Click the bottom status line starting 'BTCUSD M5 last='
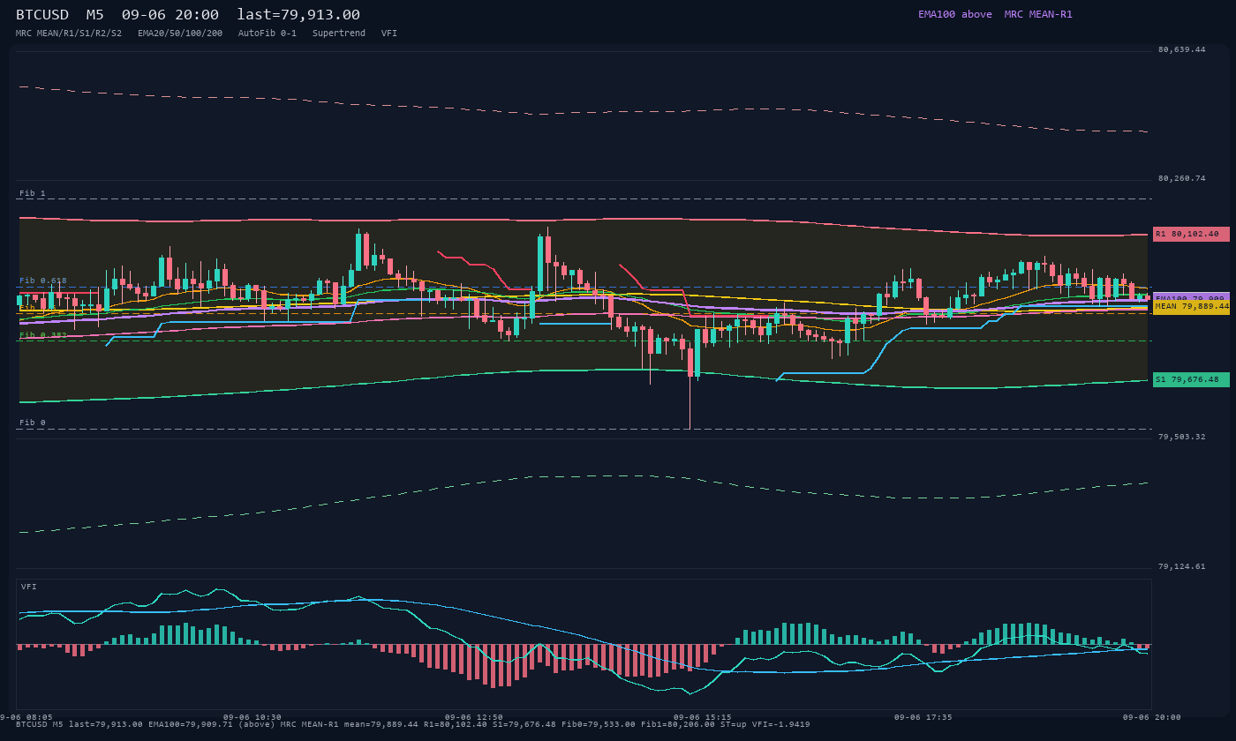The image size is (1236, 741). point(413,724)
